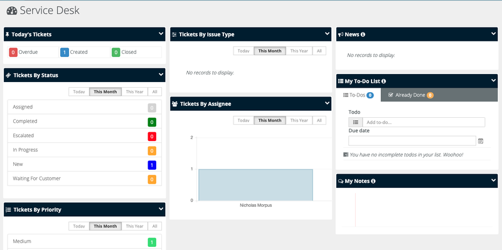Click the blue New count swatch
Screen dimensions: 502x250
[152, 165]
